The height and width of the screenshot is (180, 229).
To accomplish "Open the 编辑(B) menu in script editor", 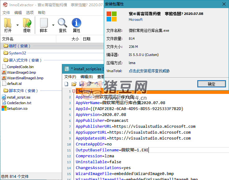I will [x=86, y=77].
